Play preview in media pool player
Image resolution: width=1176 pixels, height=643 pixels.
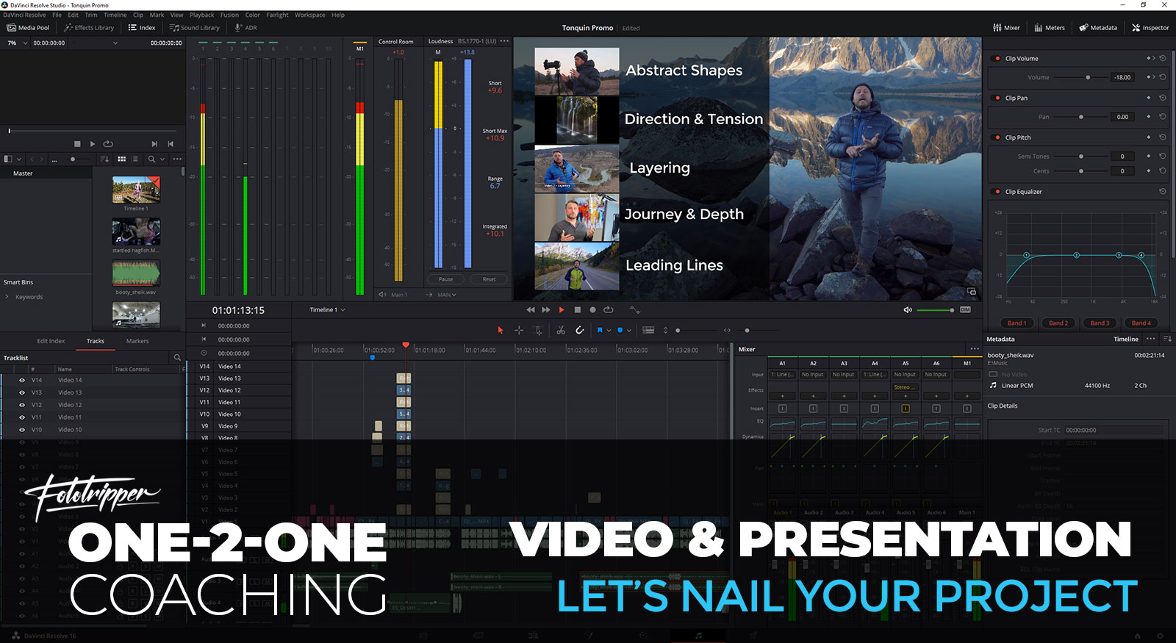pos(92,144)
